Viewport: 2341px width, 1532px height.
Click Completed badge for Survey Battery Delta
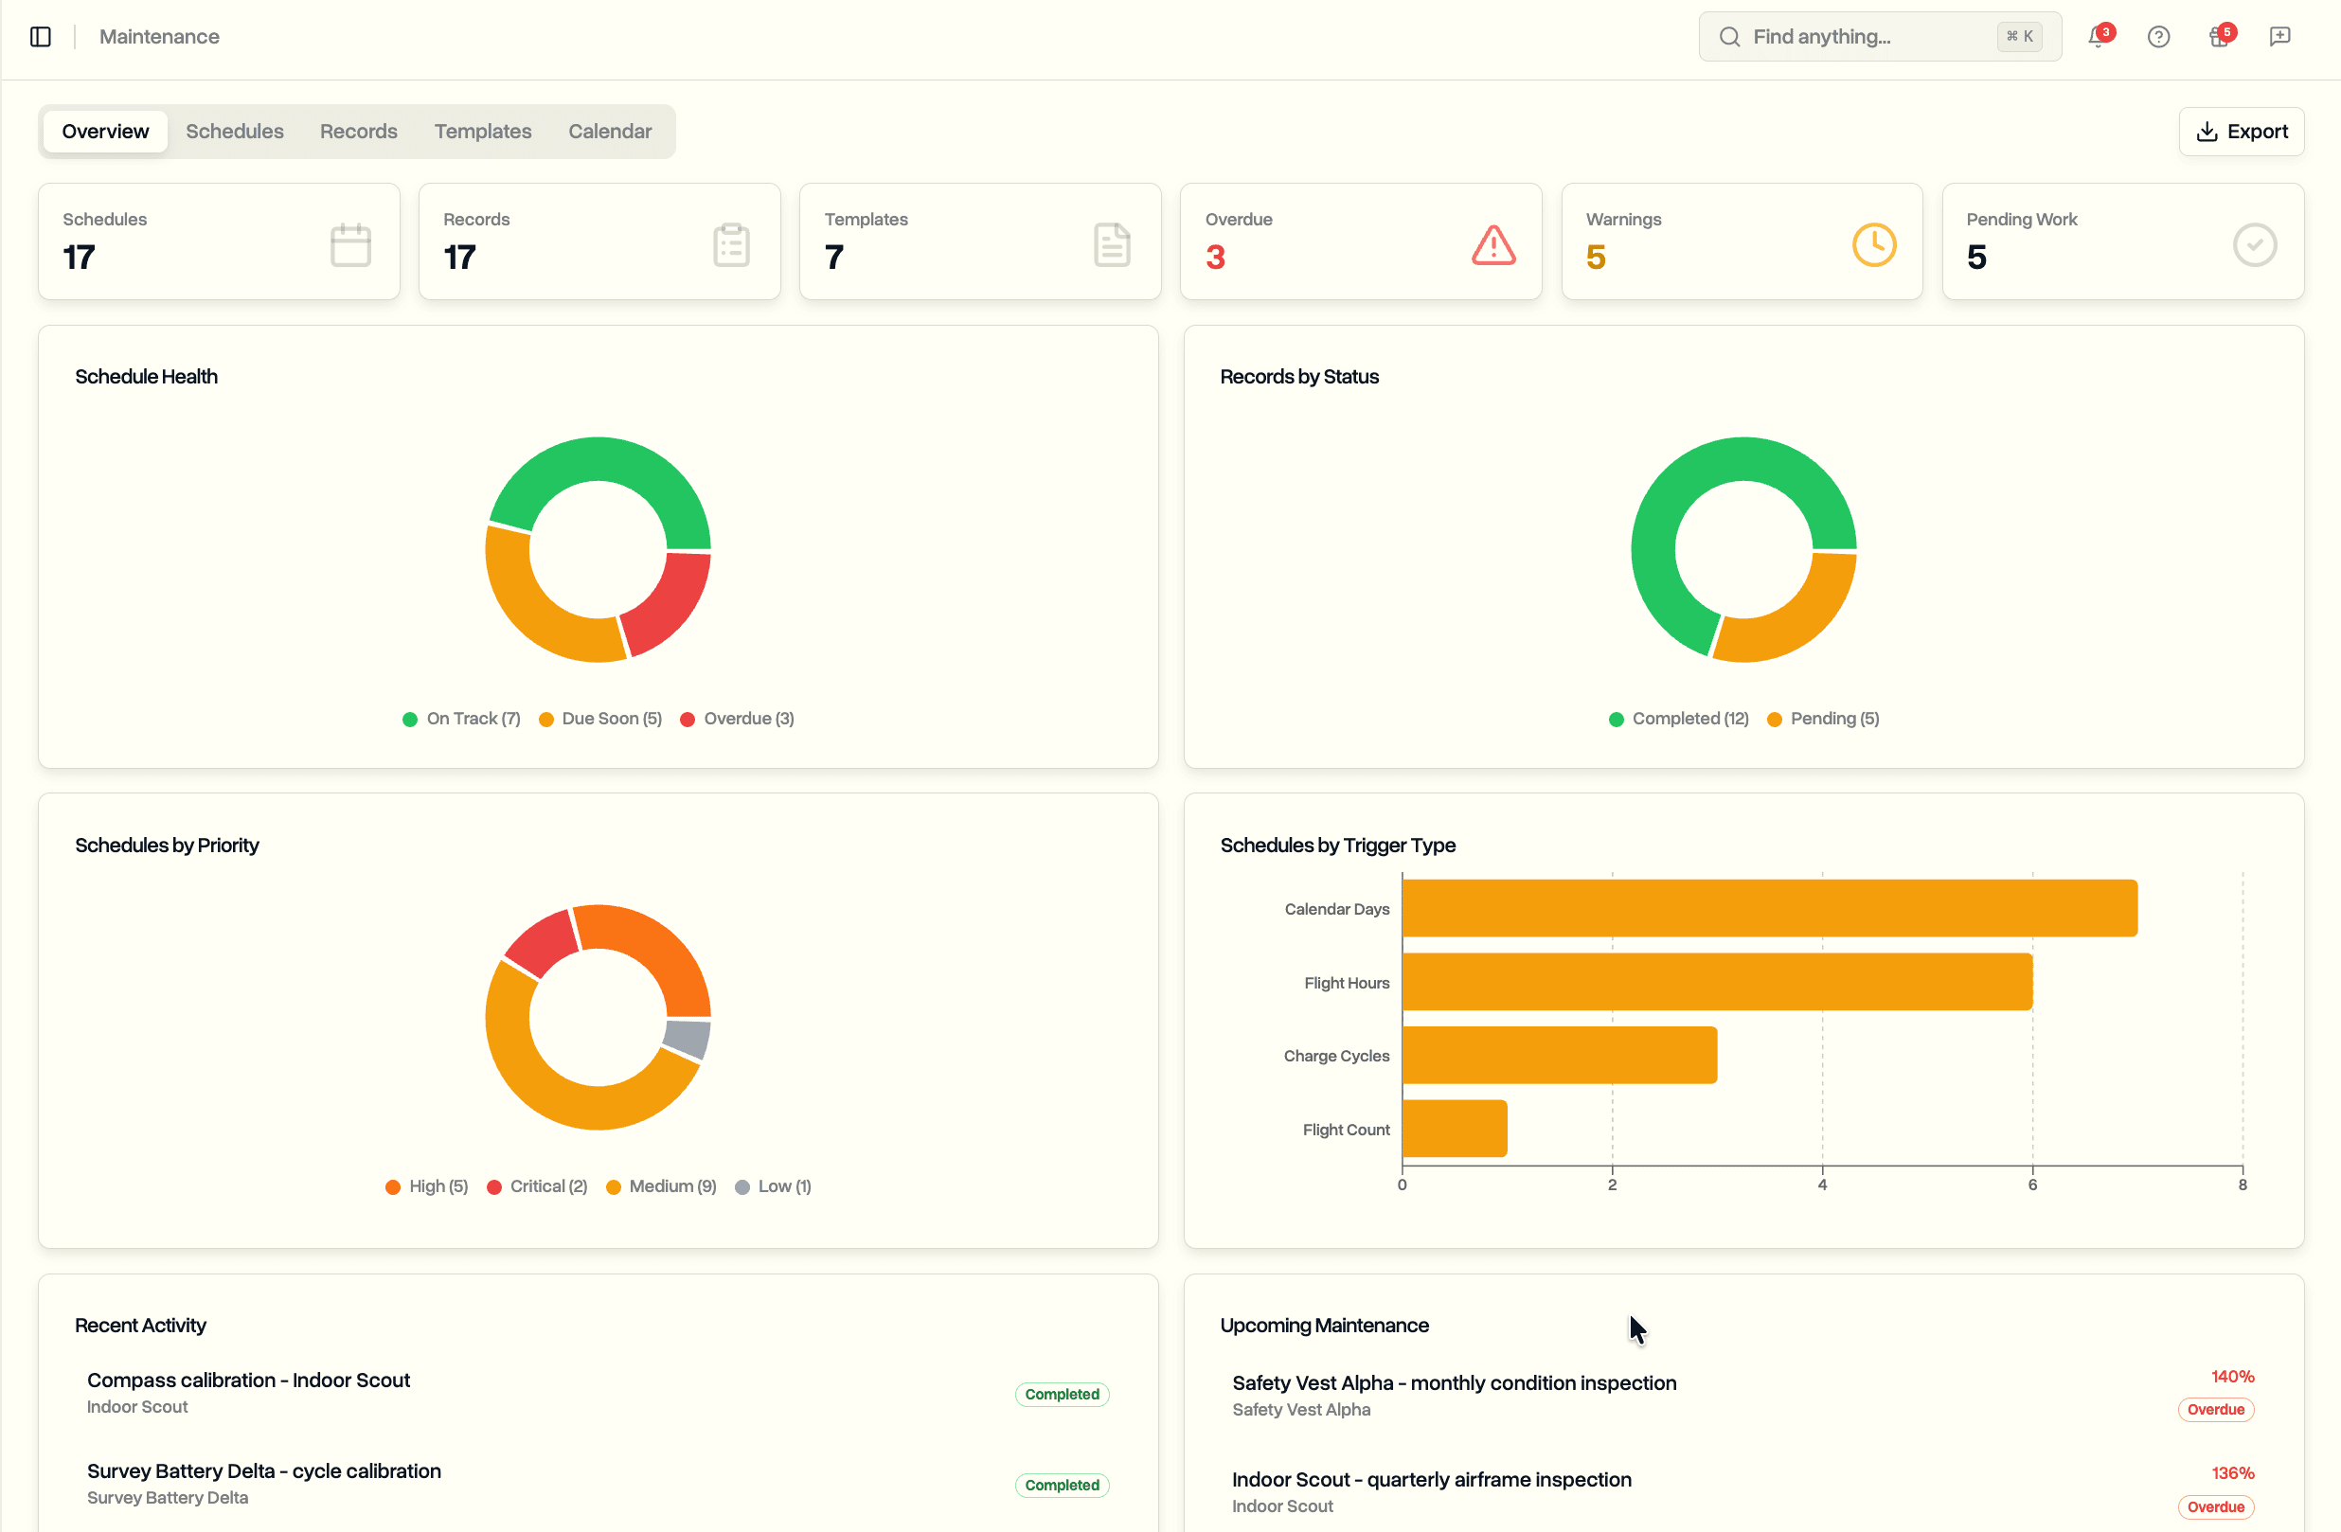point(1062,1485)
